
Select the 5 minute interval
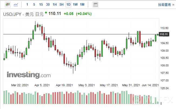(x=34, y=5)
